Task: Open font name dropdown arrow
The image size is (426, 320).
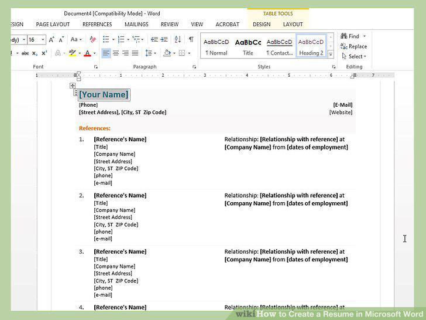Action: 24,40
